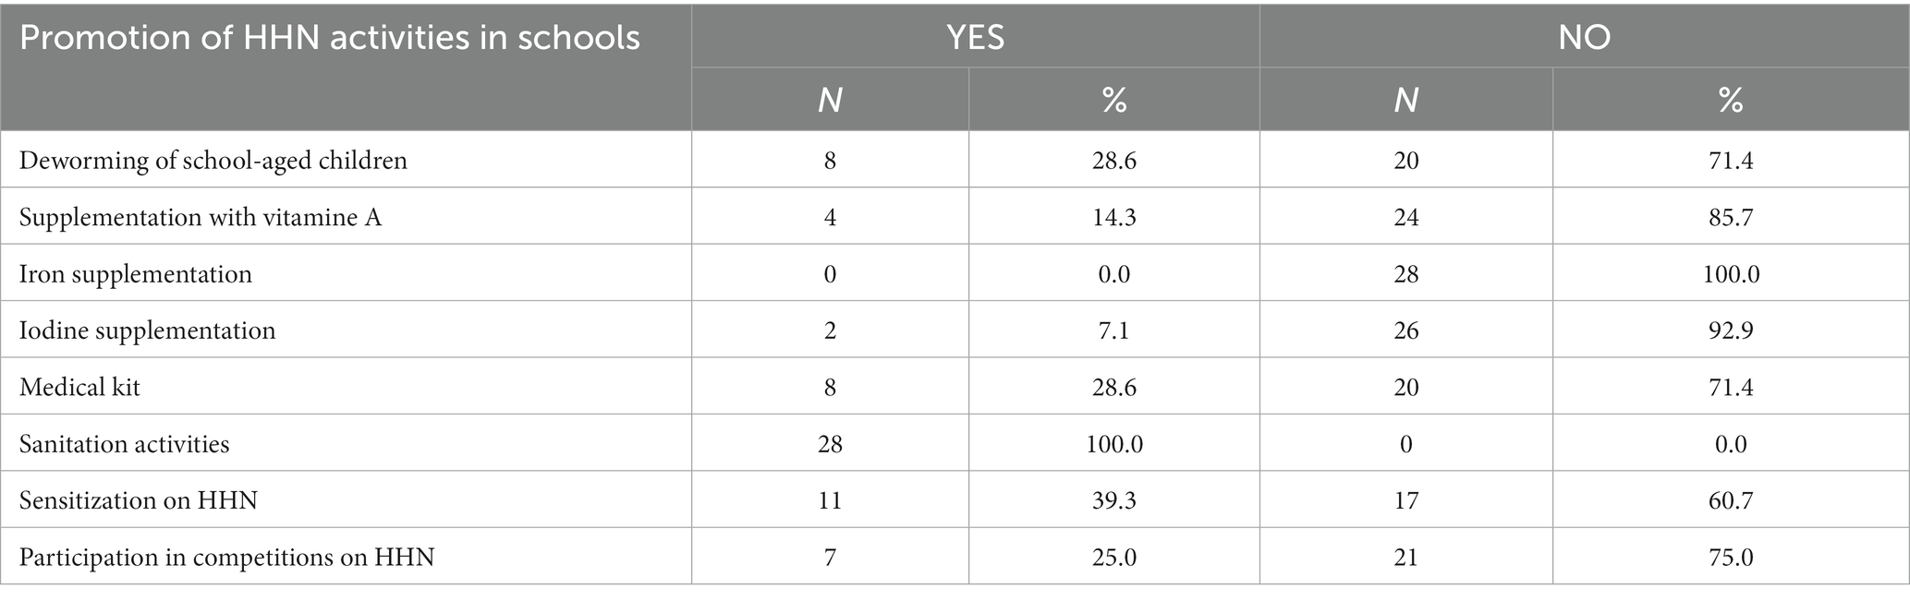Image resolution: width=1910 pixels, height=601 pixels.
Task: Select the 7.1 value for Iodine supplementation
Action: 1113,331
